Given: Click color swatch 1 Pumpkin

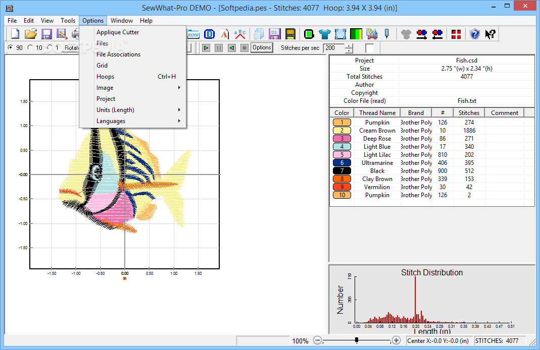Looking at the screenshot, I should tap(342, 123).
